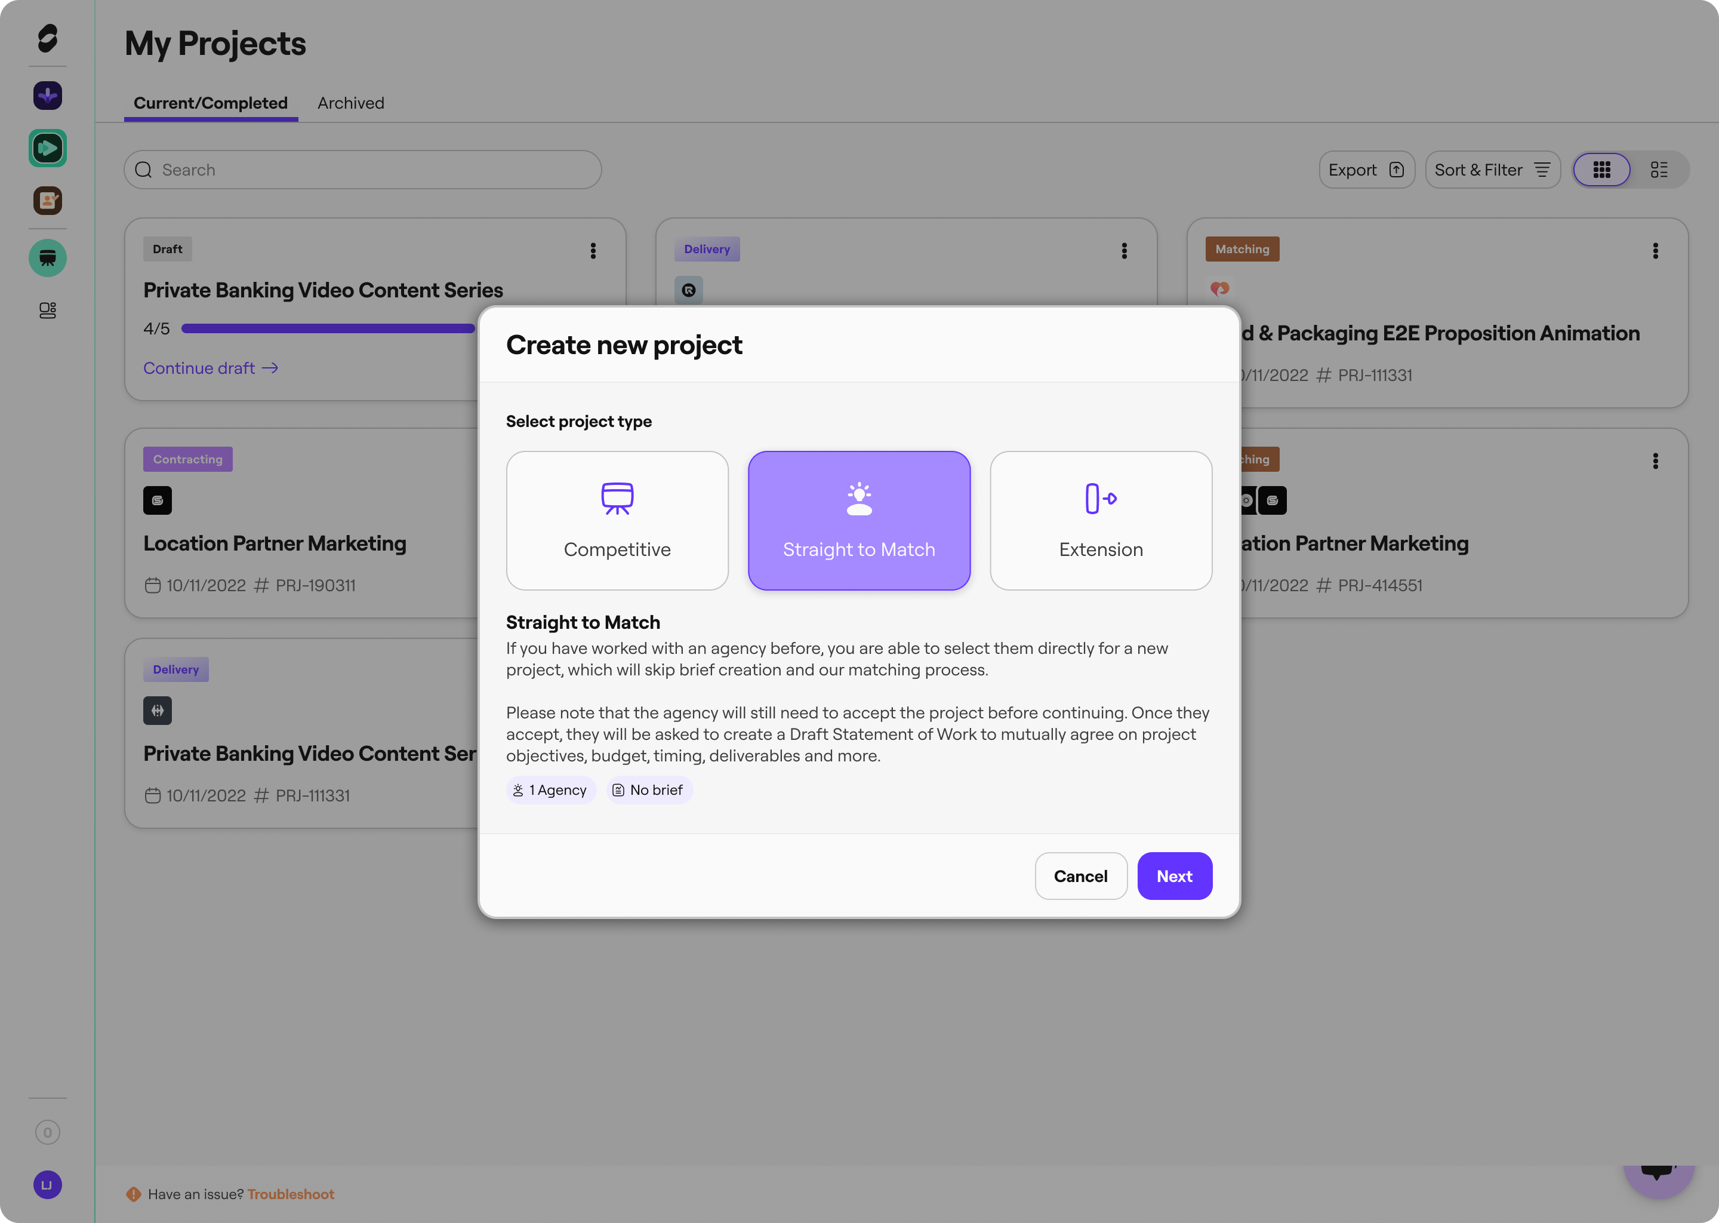The width and height of the screenshot is (1719, 1223).
Task: Choose the Extension project type
Action: (x=1101, y=520)
